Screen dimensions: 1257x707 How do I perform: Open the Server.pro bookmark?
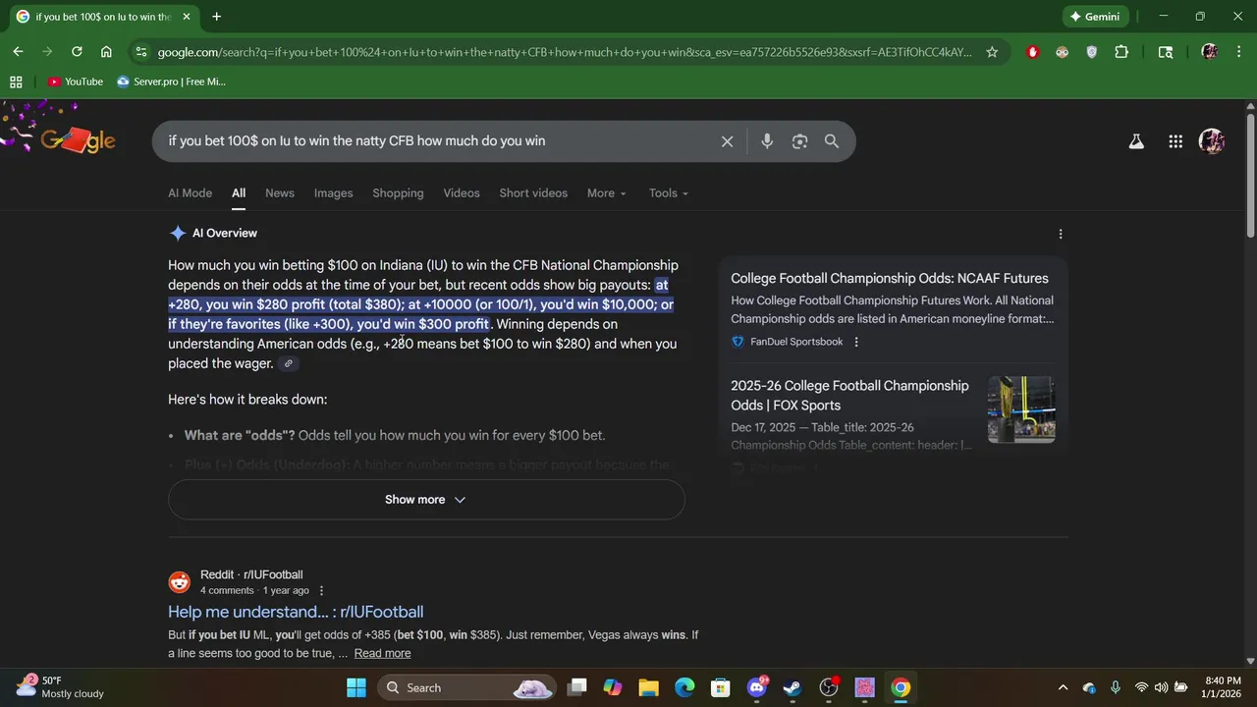171,82
